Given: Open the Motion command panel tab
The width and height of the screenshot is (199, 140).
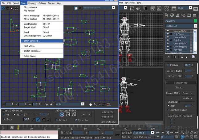Looking at the screenshot, I should tap(183, 15).
